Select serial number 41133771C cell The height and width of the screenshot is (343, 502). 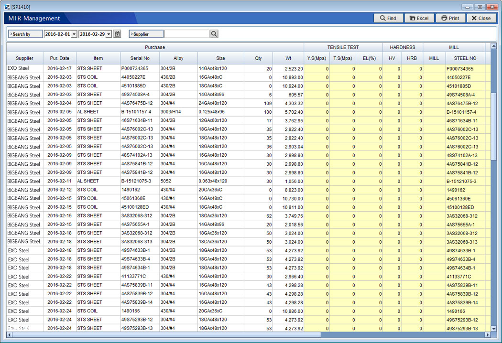(x=140, y=276)
